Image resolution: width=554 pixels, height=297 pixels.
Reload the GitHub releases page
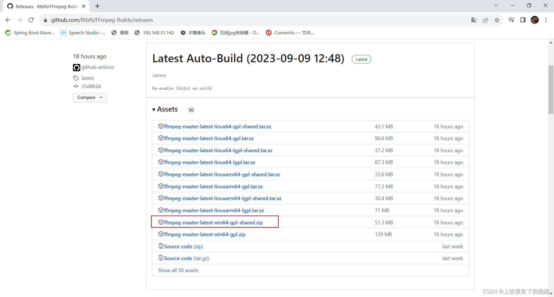click(31, 20)
